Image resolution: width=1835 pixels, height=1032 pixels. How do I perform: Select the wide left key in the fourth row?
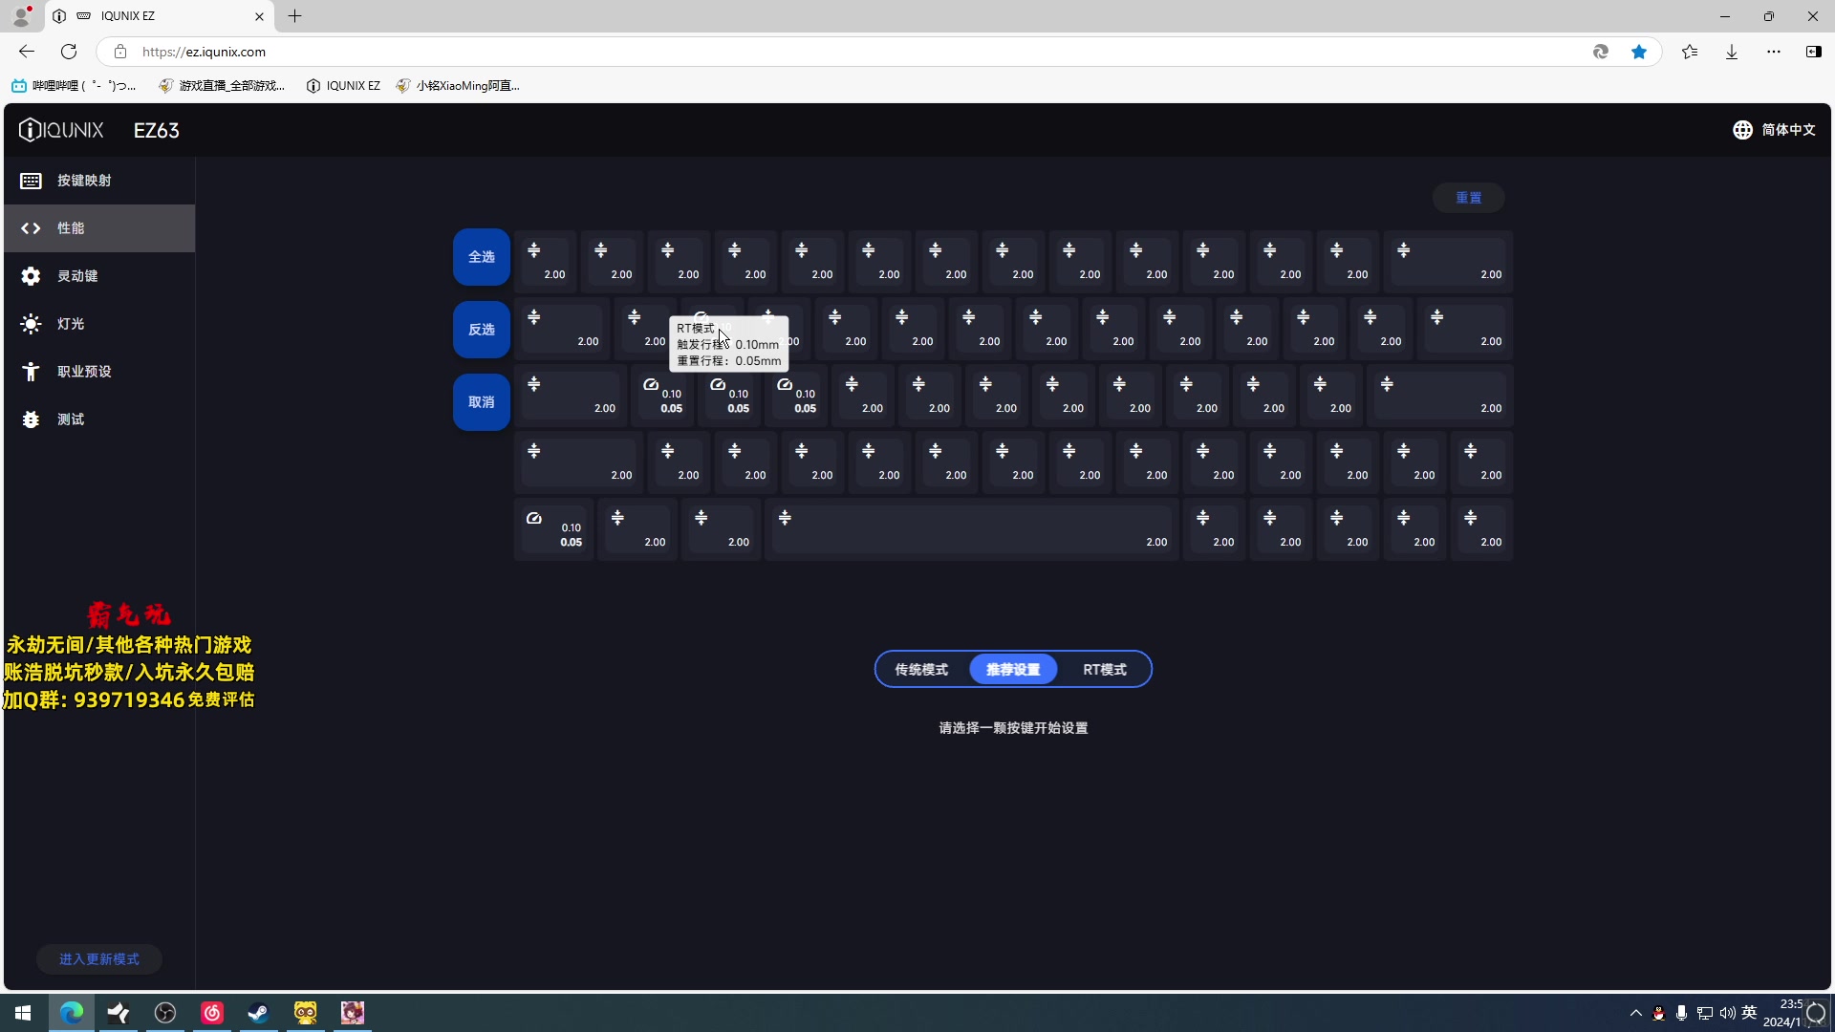click(579, 462)
